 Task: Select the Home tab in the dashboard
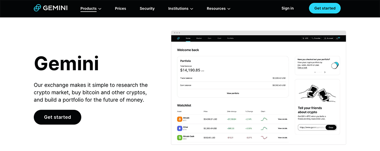click(188, 38)
